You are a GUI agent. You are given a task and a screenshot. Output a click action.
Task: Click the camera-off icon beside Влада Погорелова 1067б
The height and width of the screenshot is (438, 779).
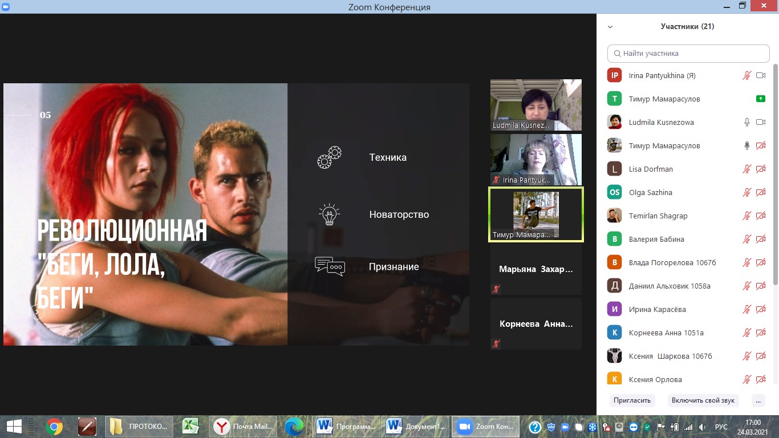(760, 262)
